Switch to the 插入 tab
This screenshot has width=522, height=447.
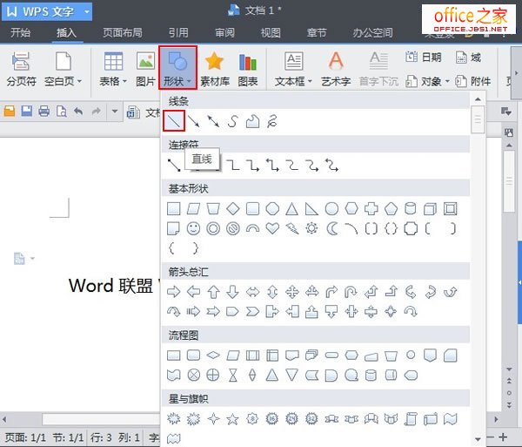coord(66,32)
